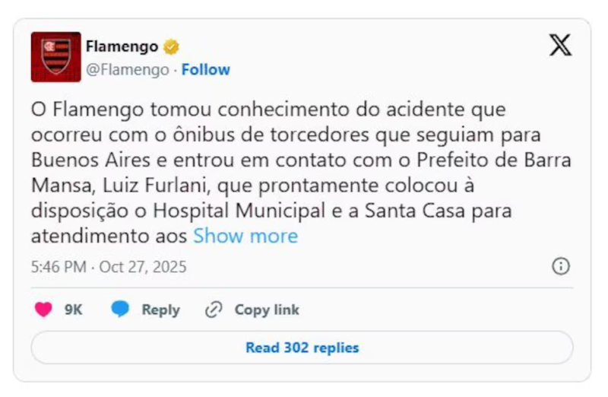
Task: Expand the tweet with Show more
Action: click(x=245, y=236)
